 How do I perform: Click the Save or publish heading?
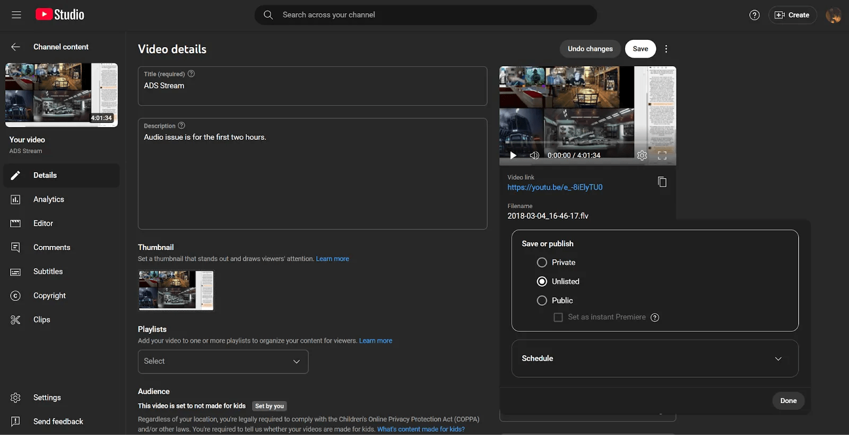tap(548, 244)
